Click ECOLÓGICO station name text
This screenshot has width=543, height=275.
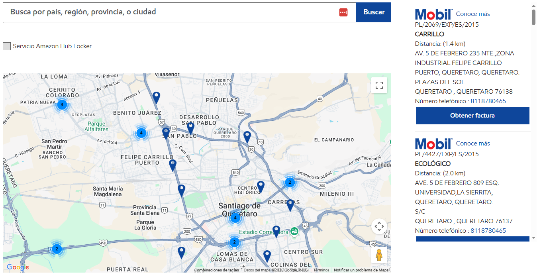(x=433, y=164)
